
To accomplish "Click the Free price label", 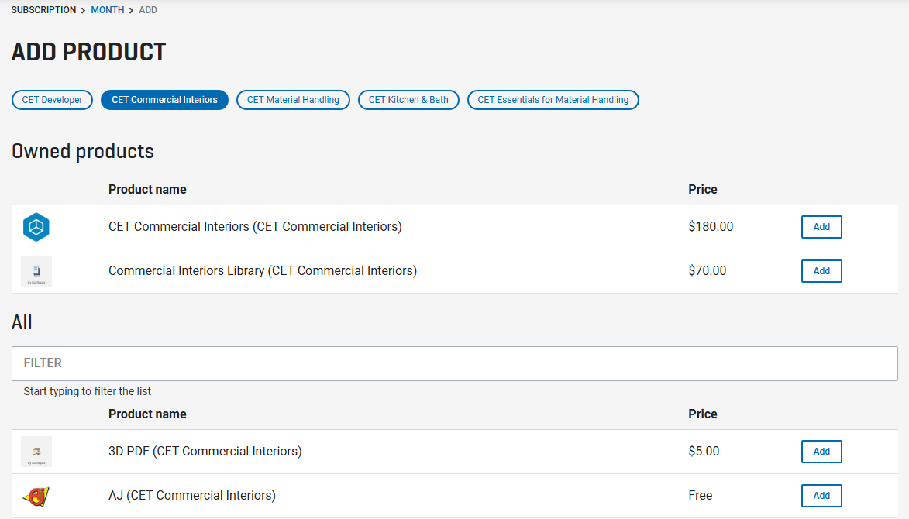I will tap(701, 495).
